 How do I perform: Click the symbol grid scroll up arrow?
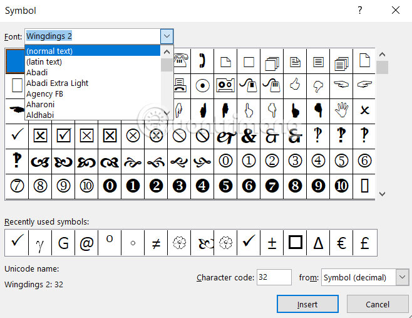383,55
